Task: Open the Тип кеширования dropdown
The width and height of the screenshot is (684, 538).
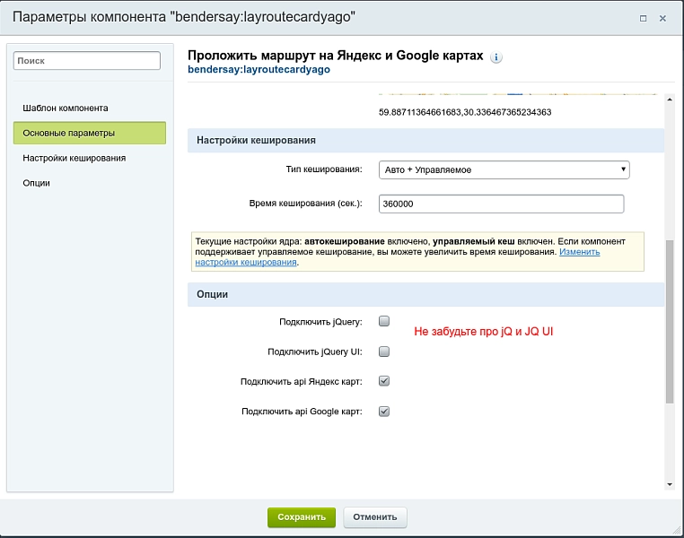Action: point(504,169)
